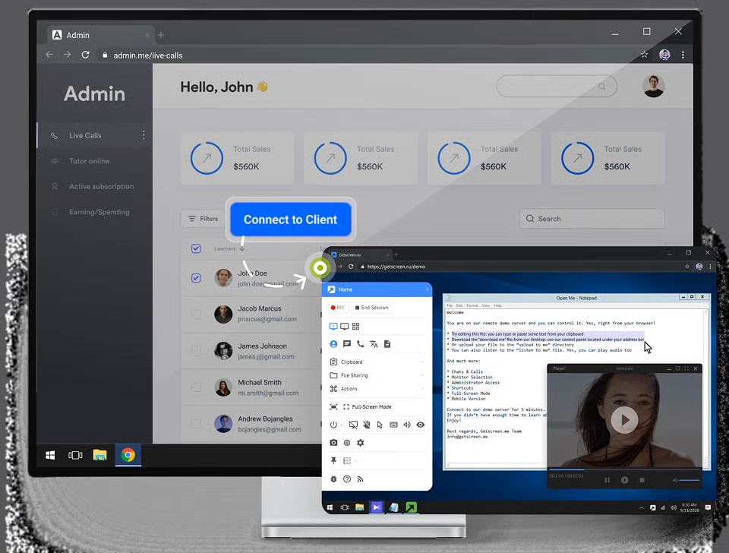The height and width of the screenshot is (553, 729).
Task: Open Live Calls in the Admin sidebar
Action: click(85, 135)
